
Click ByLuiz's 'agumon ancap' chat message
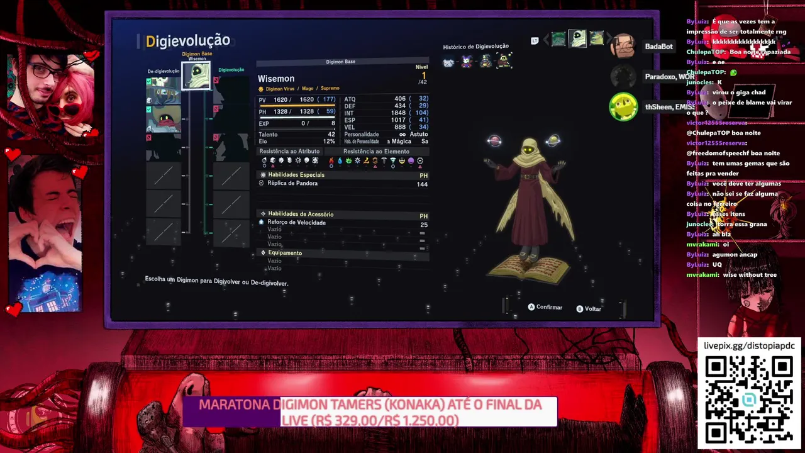(722, 255)
